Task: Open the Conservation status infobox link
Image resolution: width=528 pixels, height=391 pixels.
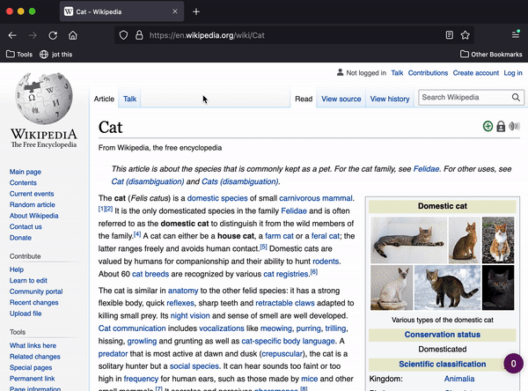Action: (x=443, y=335)
